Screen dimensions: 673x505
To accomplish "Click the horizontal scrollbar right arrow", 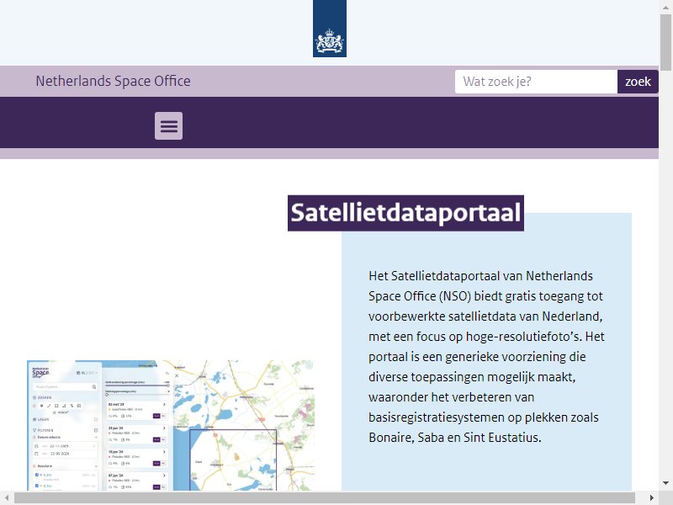I will pos(652,498).
